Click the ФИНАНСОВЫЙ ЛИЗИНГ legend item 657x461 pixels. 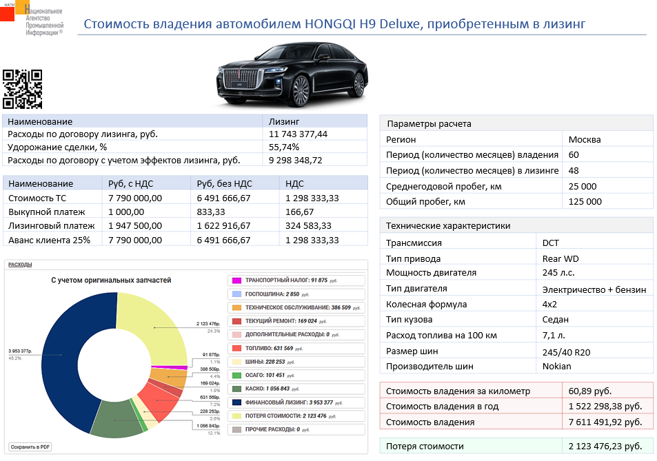click(x=295, y=402)
